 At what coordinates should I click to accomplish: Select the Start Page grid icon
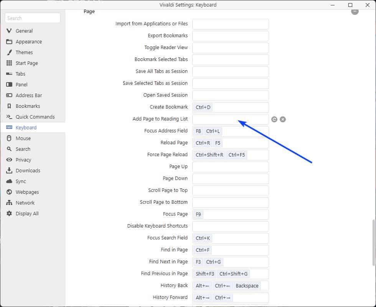pyautogui.click(x=8, y=63)
